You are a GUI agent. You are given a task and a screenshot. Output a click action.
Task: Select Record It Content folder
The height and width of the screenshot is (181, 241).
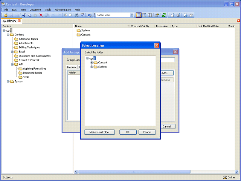pyautogui.click(x=29, y=60)
